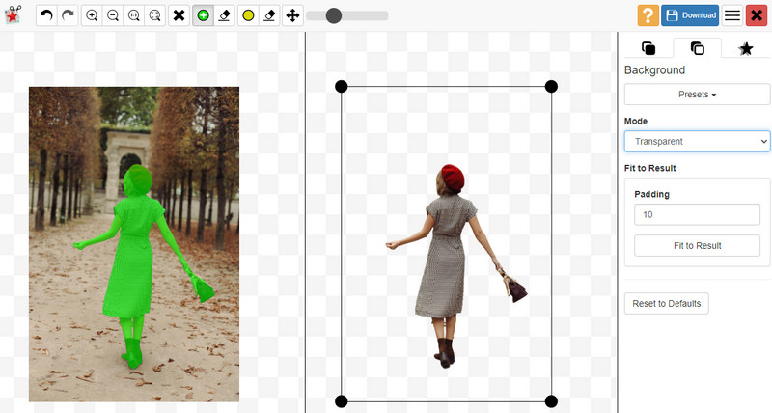Expand the Presets dropdown
Viewport: 772px width, 413px height.
coord(697,95)
